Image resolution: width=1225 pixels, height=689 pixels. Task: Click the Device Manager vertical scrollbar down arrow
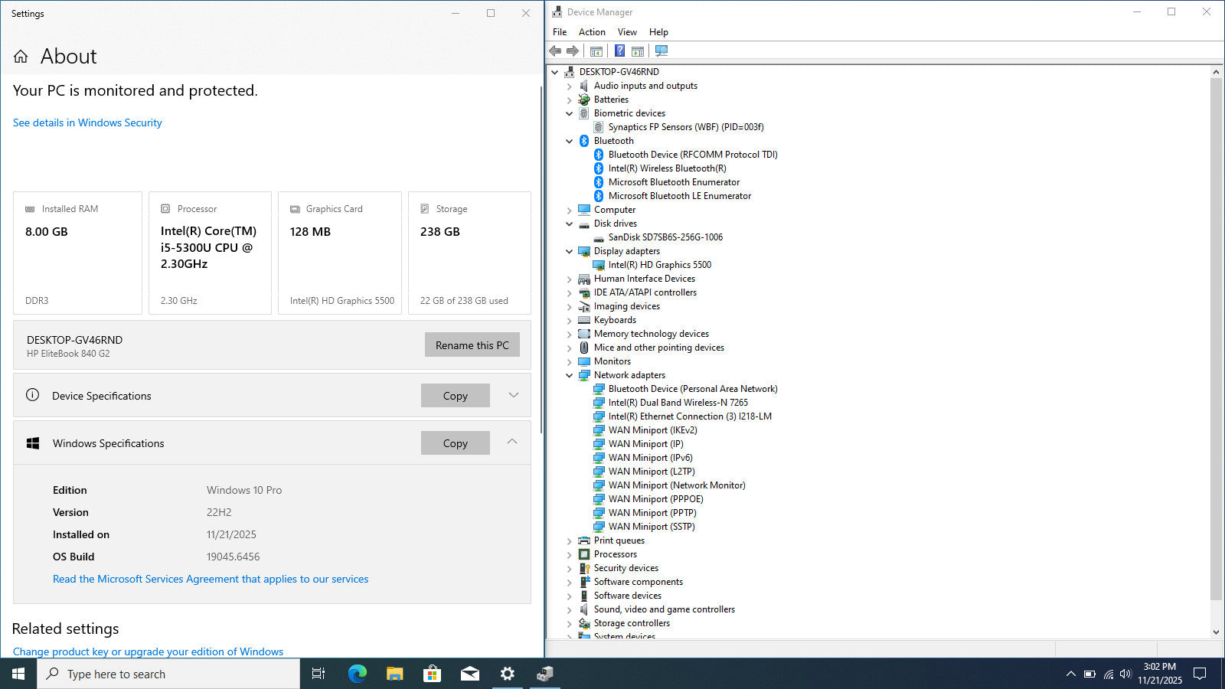(1216, 632)
